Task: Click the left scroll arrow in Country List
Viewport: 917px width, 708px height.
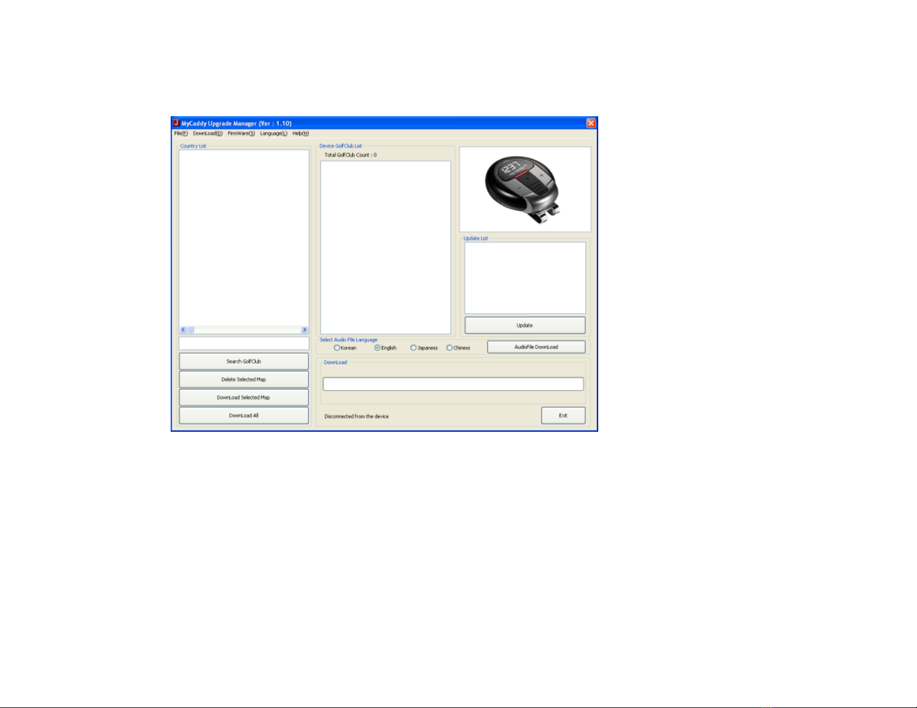Action: pyautogui.click(x=183, y=330)
